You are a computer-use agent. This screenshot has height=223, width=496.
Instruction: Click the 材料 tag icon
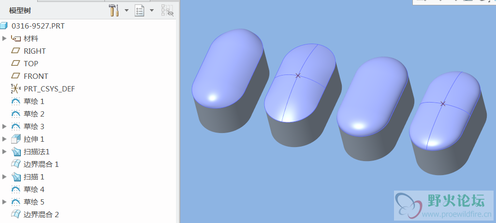click(x=16, y=39)
